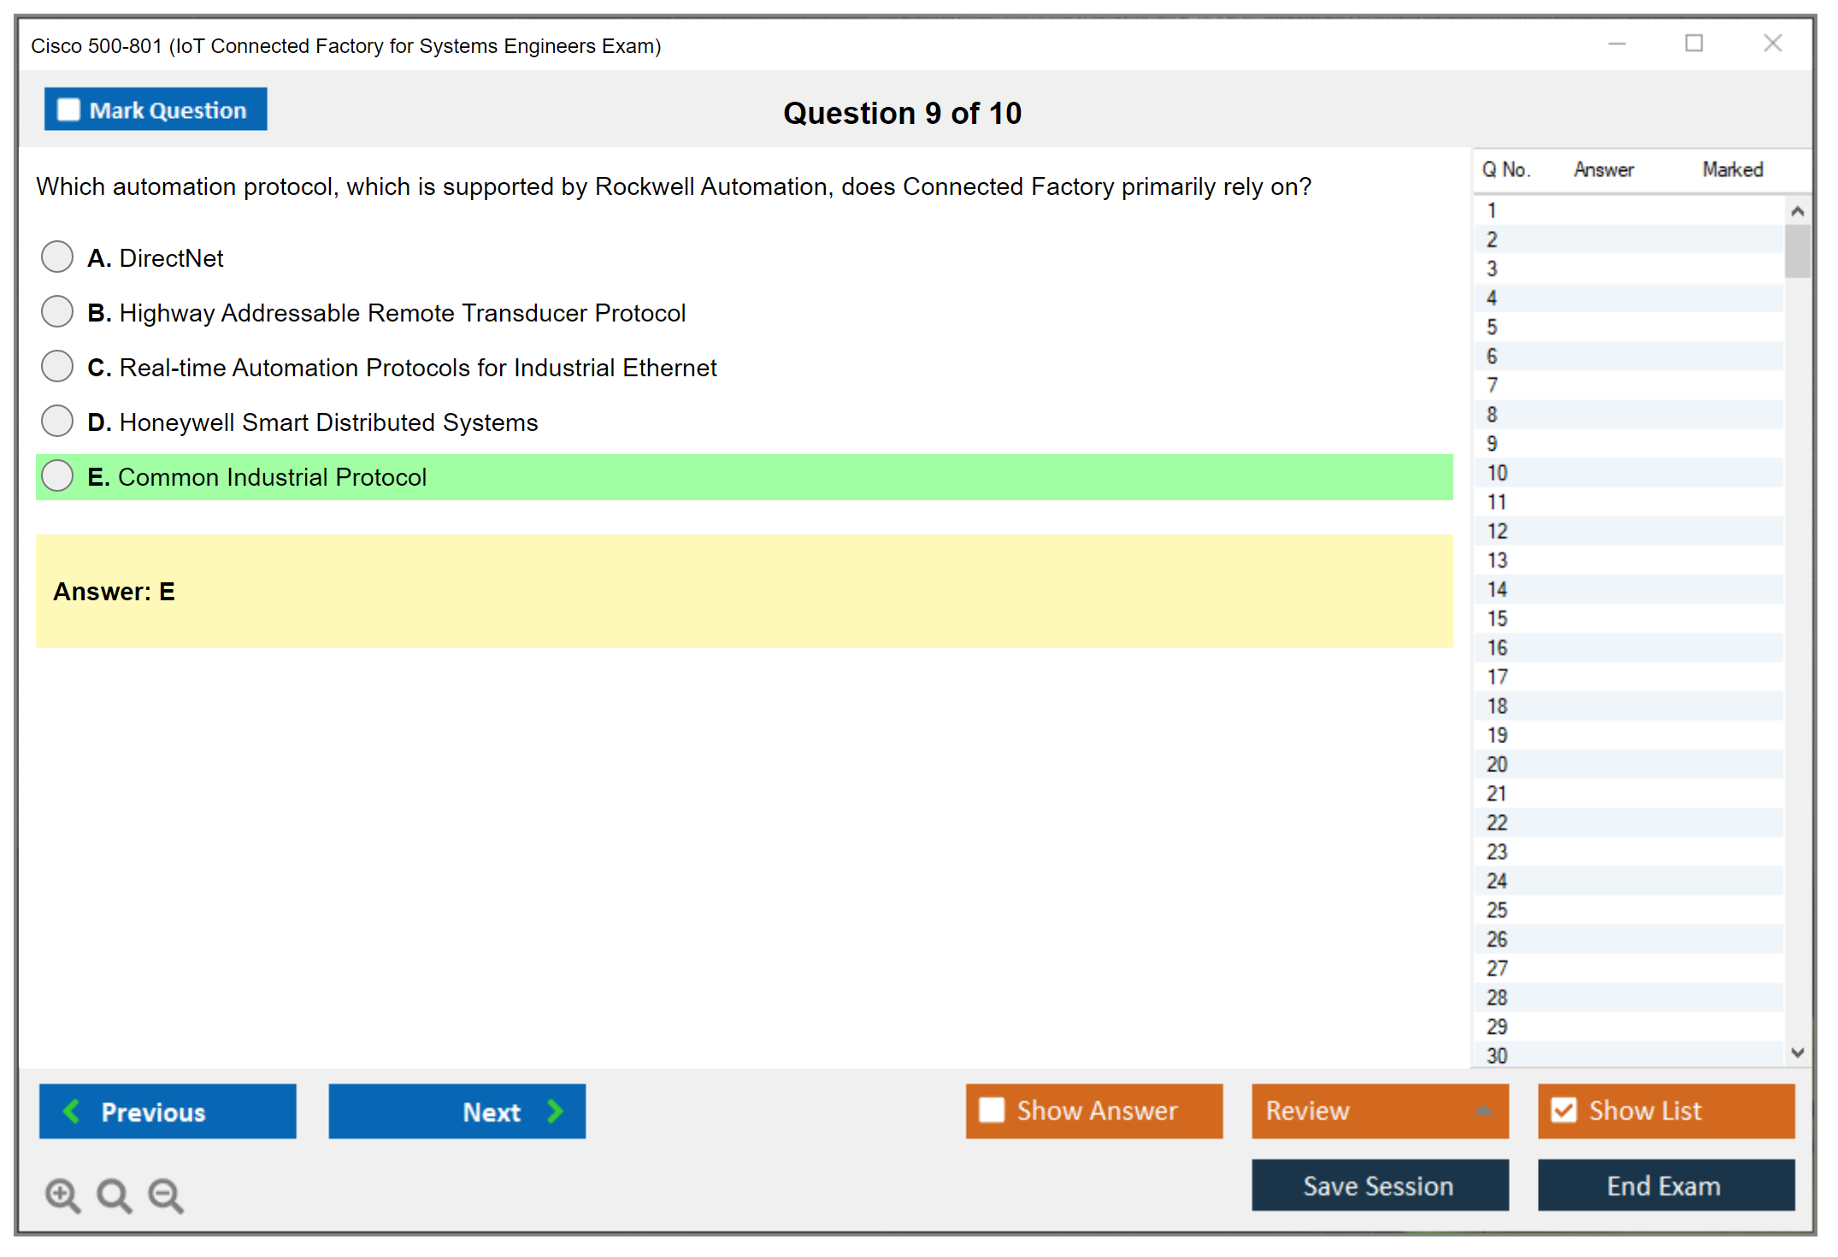This screenshot has width=1838, height=1257.
Task: Click the Marked column header
Action: (x=1732, y=169)
